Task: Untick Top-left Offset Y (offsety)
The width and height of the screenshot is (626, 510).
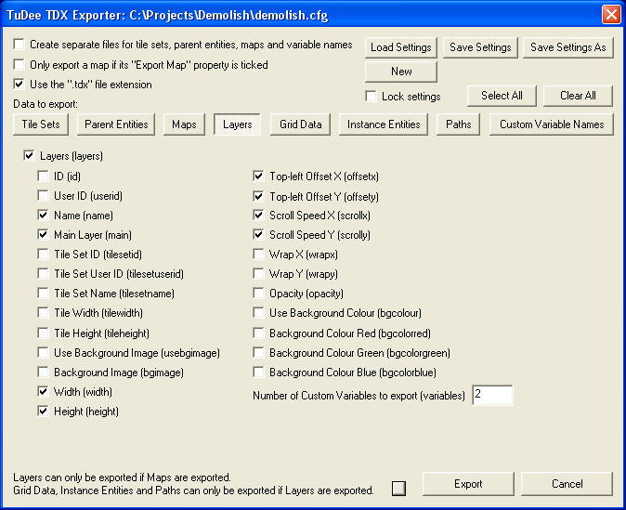Action: (258, 196)
